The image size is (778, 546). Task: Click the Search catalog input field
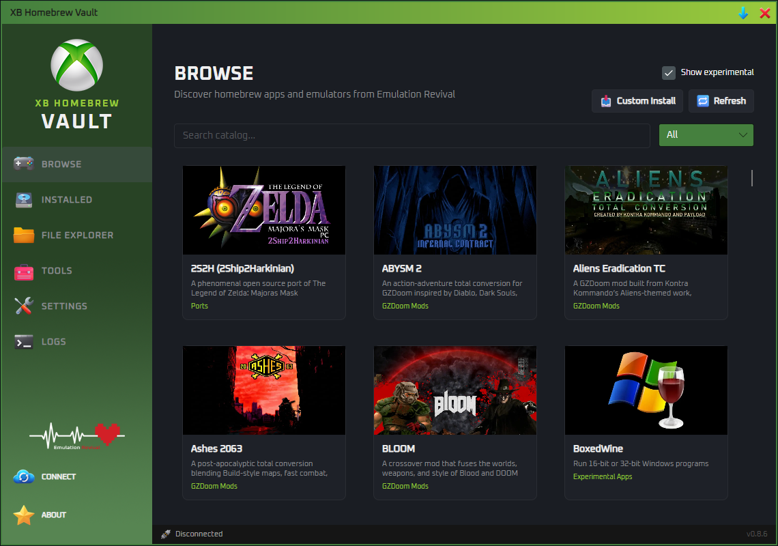[x=412, y=136]
